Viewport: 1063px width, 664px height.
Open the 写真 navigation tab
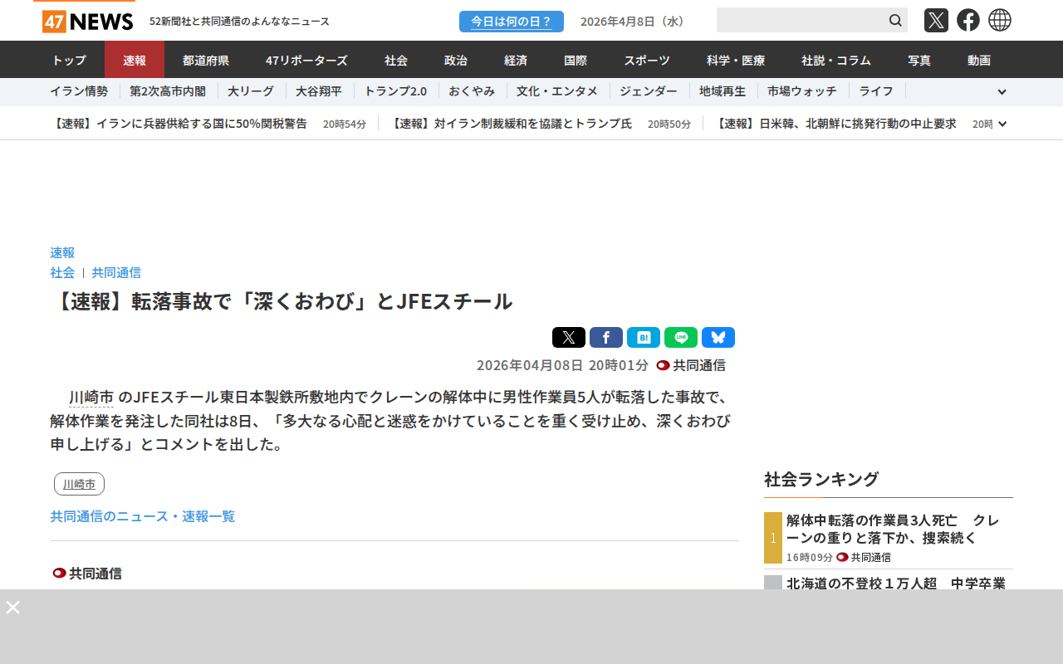tap(919, 60)
